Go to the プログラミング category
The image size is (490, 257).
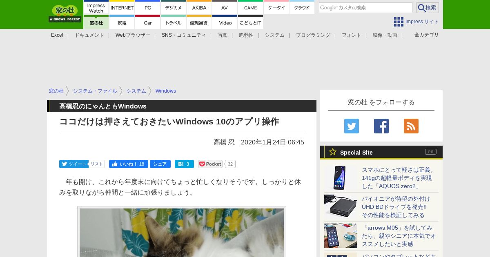click(x=313, y=35)
